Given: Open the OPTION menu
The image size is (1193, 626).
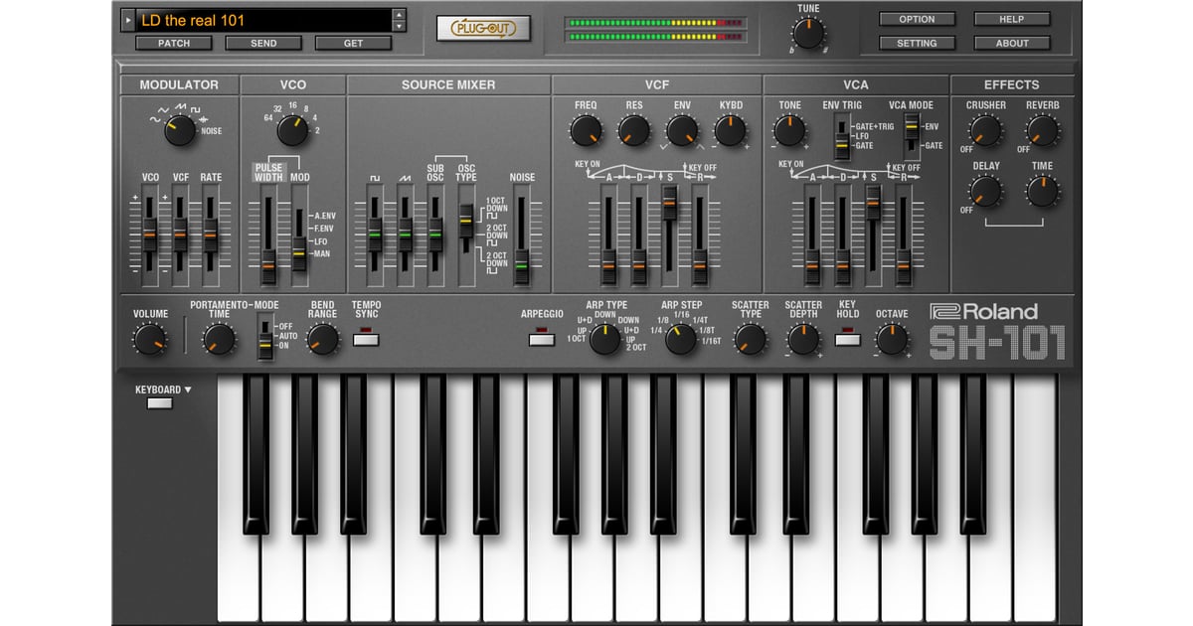Looking at the screenshot, I should pyautogui.click(x=916, y=19).
